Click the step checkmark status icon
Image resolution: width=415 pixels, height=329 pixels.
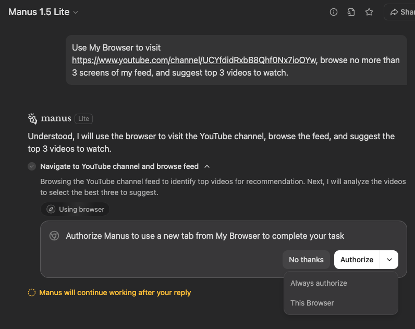tap(32, 166)
